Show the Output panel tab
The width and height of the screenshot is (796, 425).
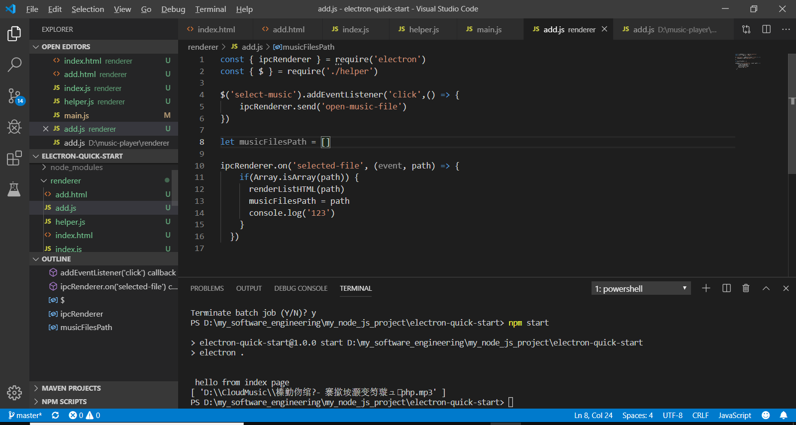click(249, 288)
